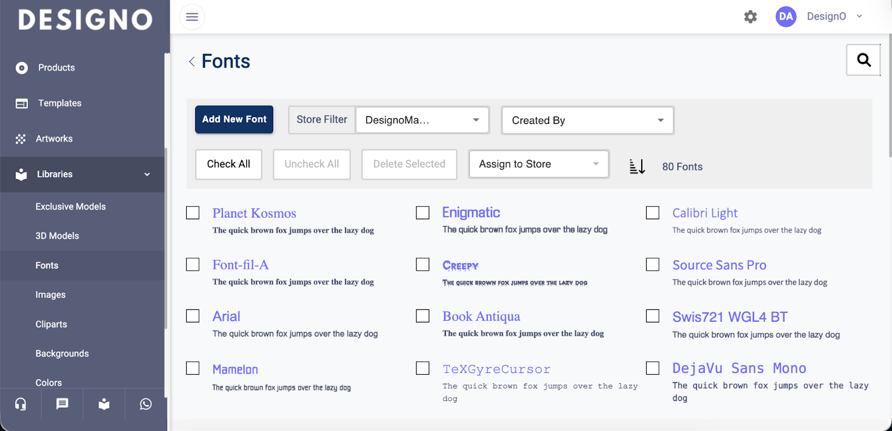
Task: Click the WhatsApp icon in the sidebar footer
Action: tap(146, 404)
